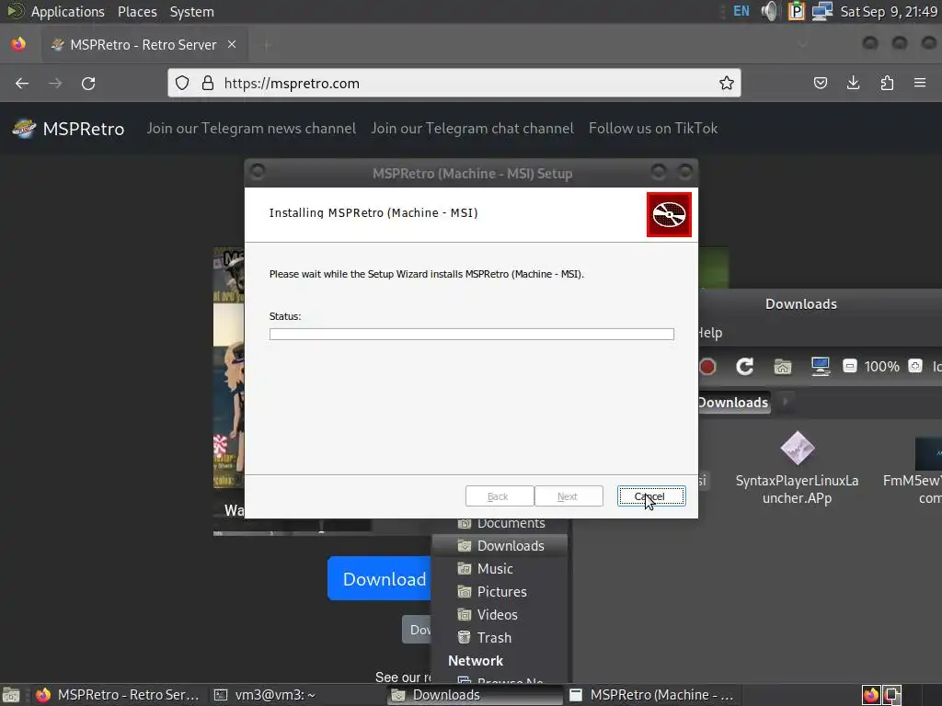Bookmark this page with the star
This screenshot has width=942, height=706.
tap(727, 83)
